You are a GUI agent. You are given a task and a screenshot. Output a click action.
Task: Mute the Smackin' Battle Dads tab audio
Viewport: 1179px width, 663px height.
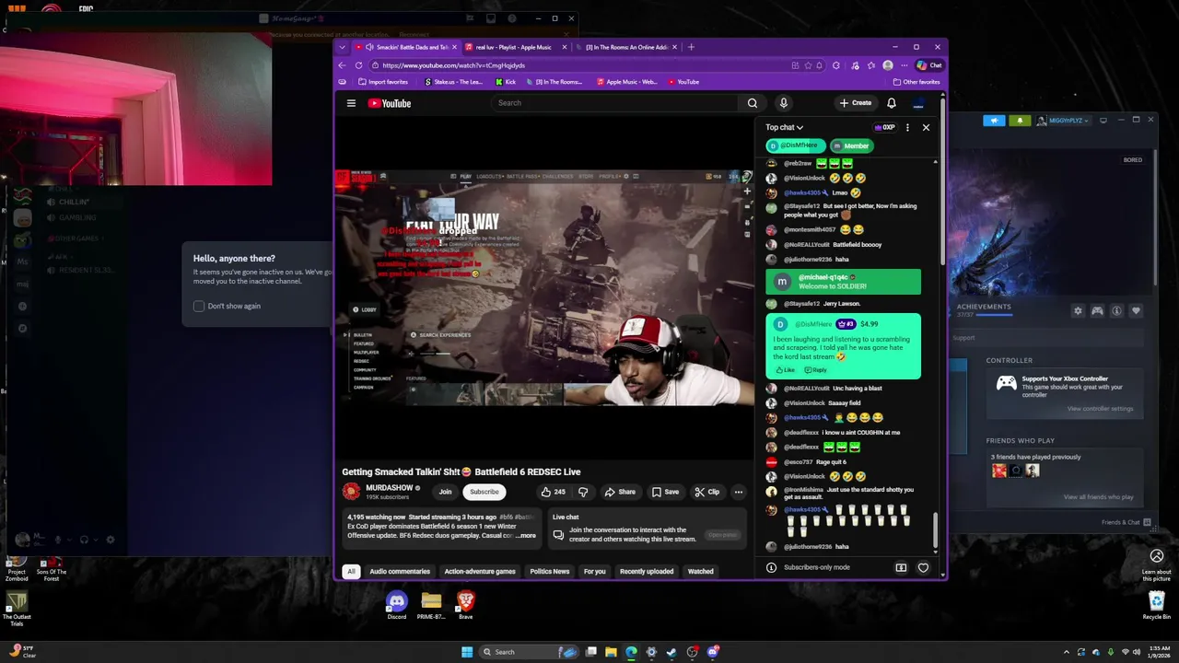[x=368, y=47]
